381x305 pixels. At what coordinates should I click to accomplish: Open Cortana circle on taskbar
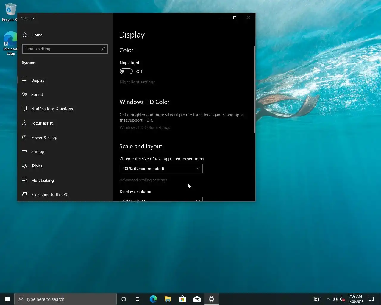(124, 299)
